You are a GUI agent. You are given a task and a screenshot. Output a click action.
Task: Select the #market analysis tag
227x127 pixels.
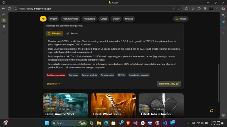[x=89, y=75]
